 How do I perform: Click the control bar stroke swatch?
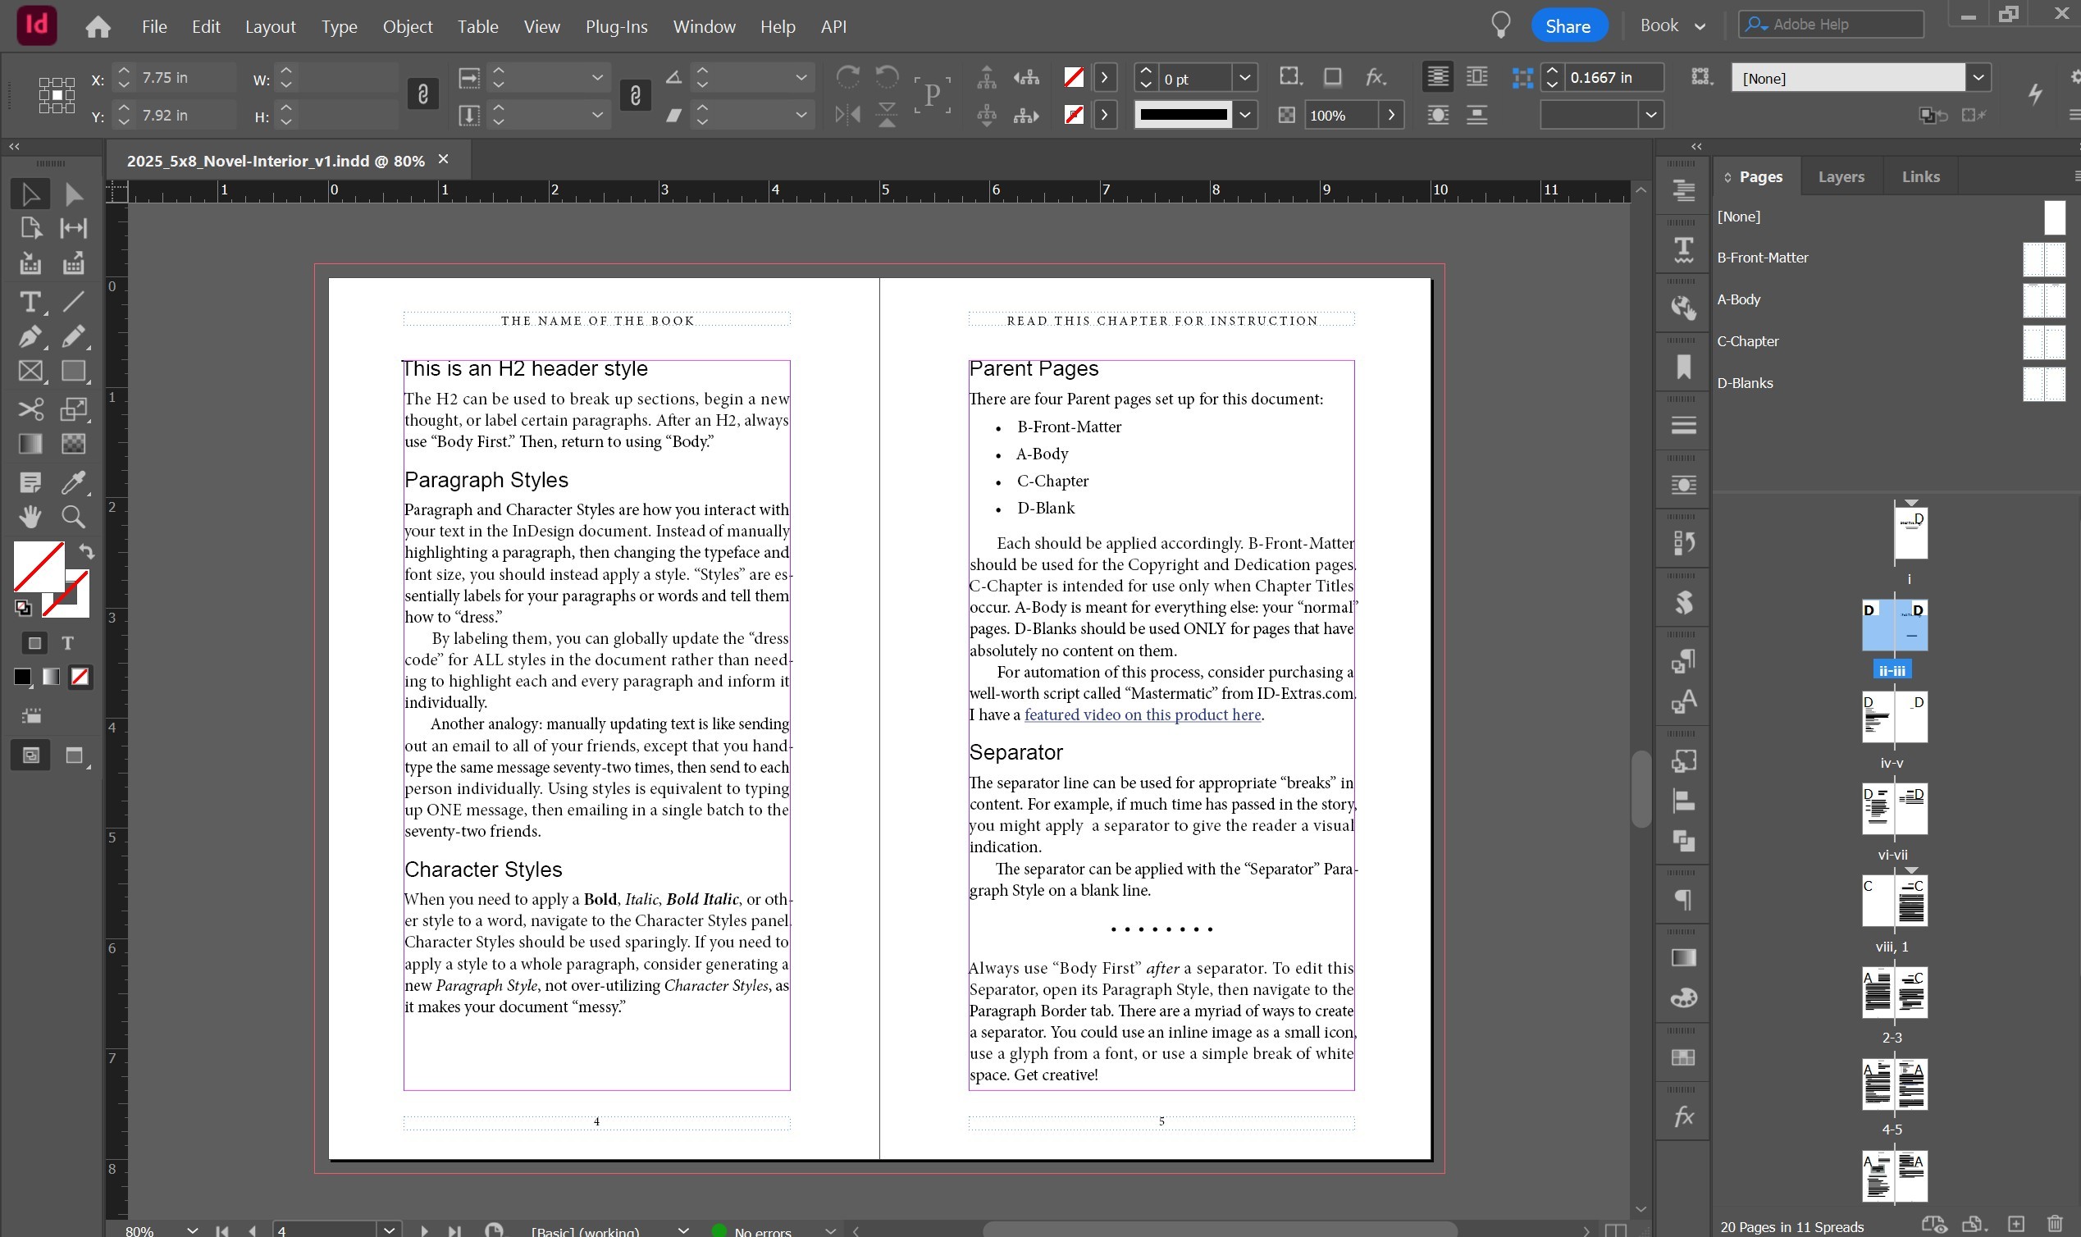pos(1074,115)
